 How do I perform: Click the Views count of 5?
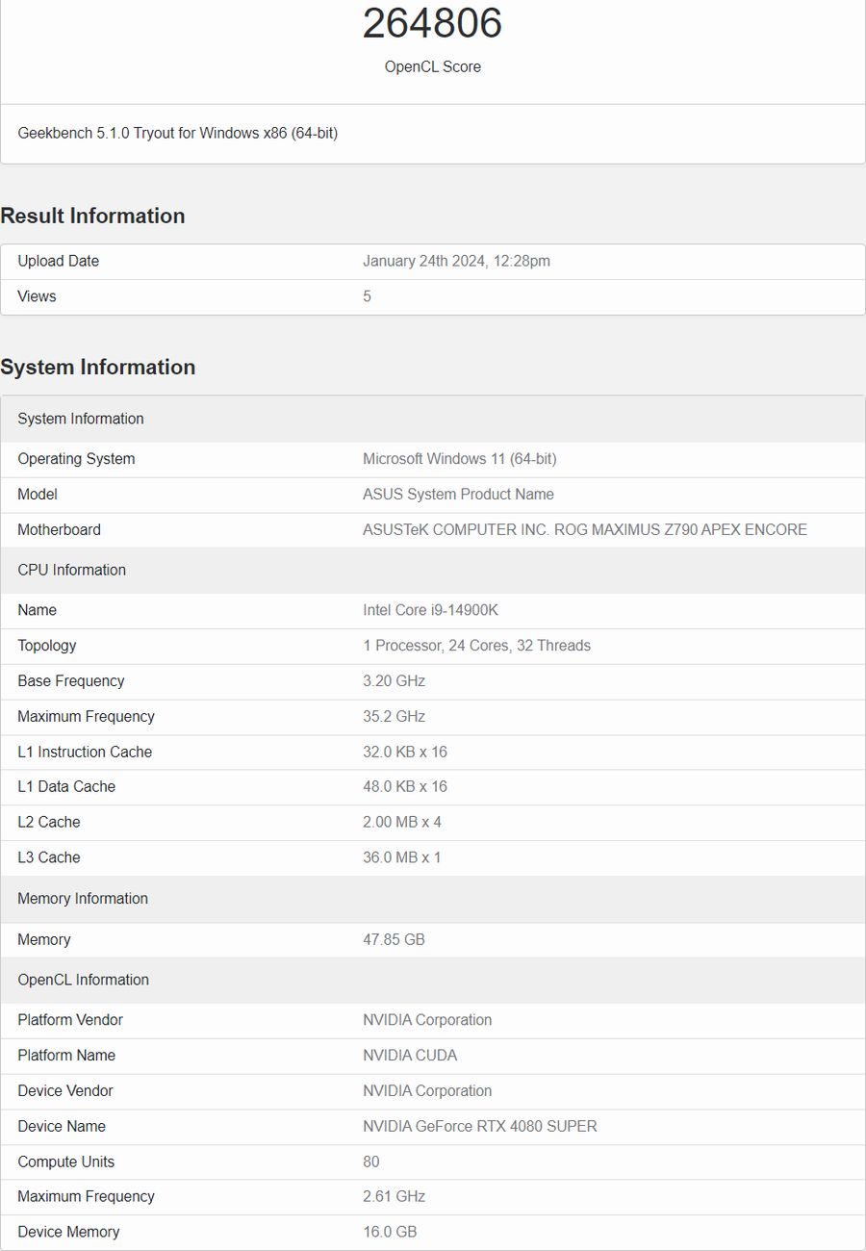(367, 296)
